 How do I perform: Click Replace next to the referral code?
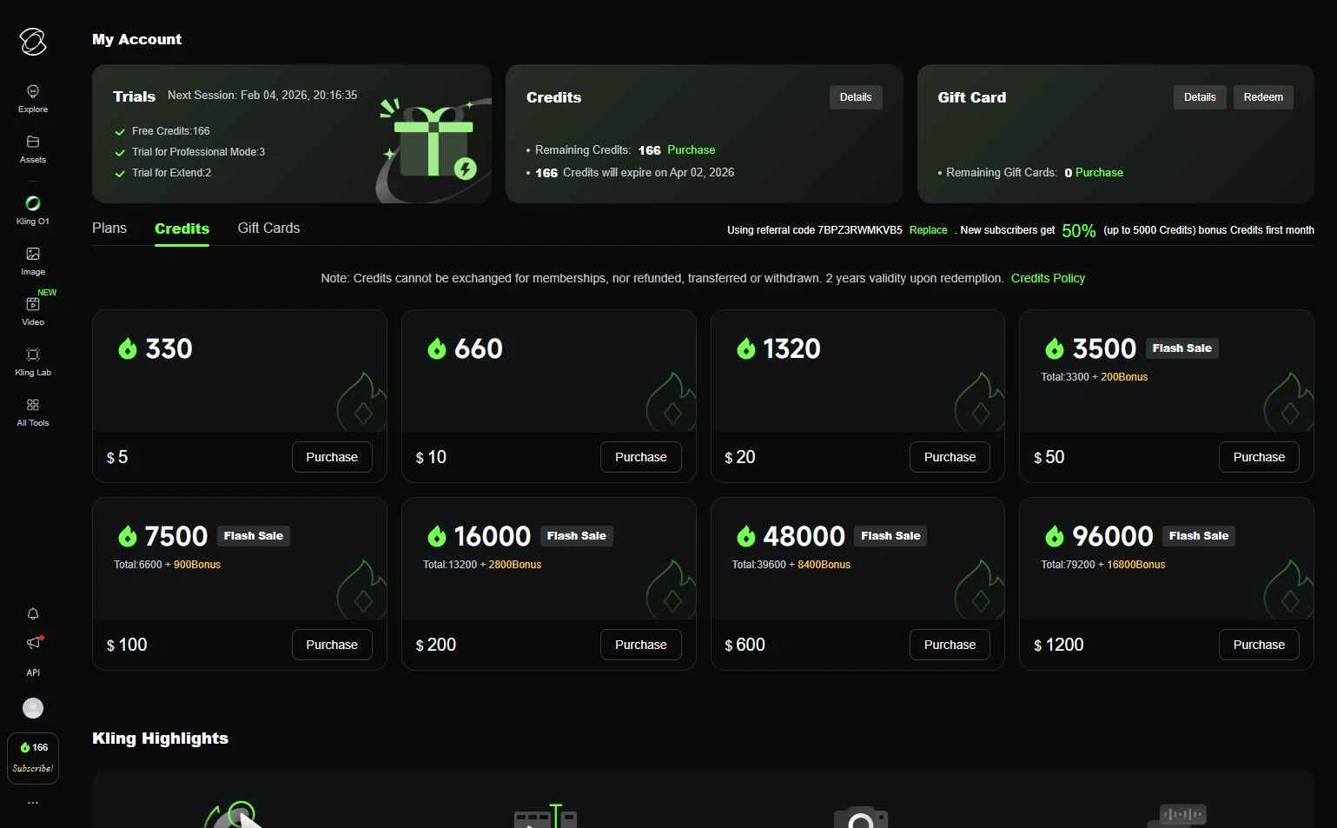(x=928, y=230)
